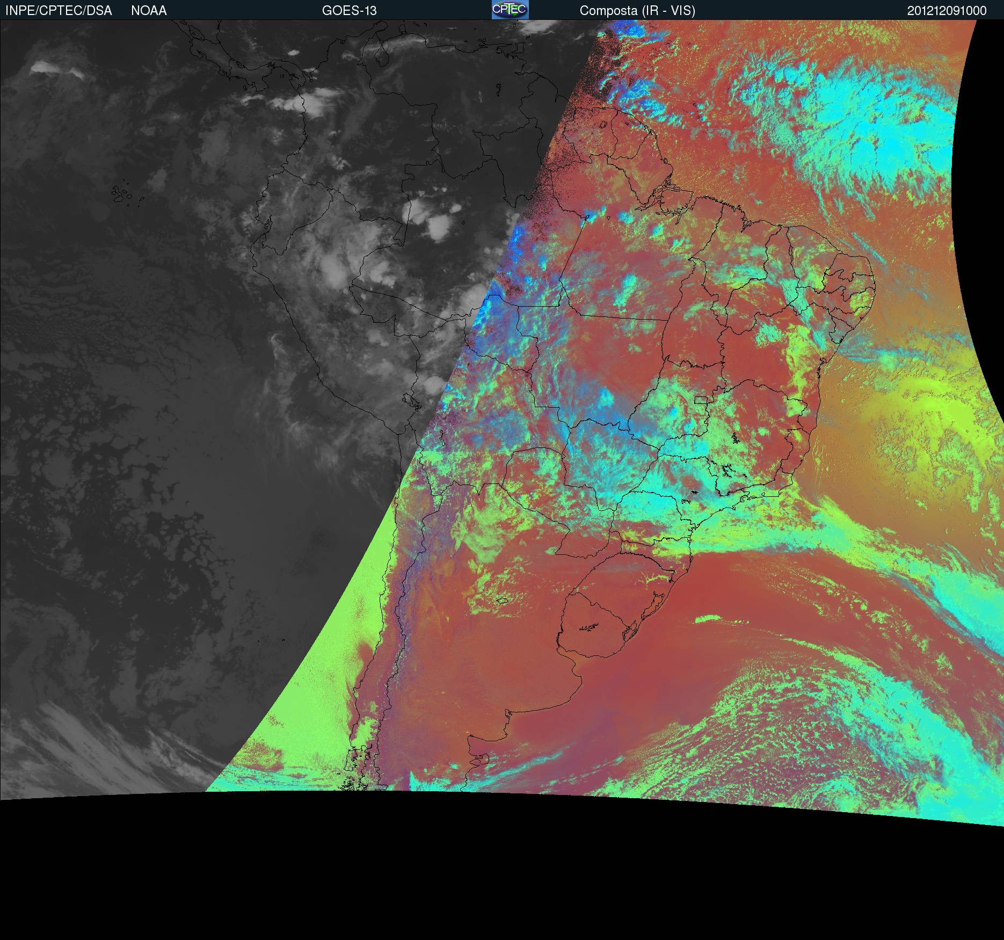The height and width of the screenshot is (940, 1004).
Task: Click the CPTEC logo in the header
Action: pyautogui.click(x=510, y=10)
